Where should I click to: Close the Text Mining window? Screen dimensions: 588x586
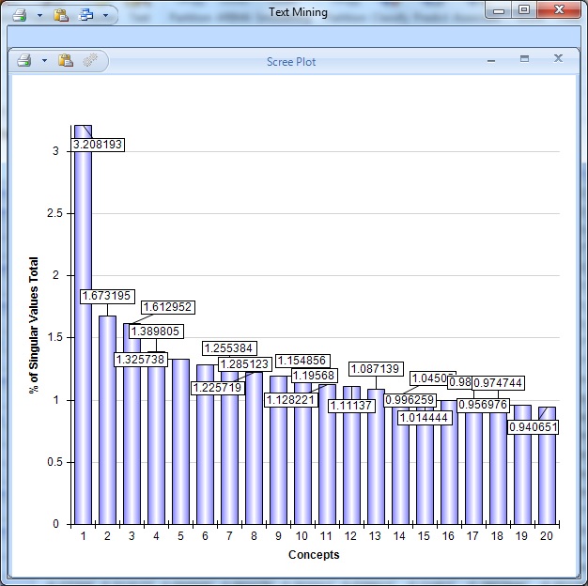coord(559,9)
